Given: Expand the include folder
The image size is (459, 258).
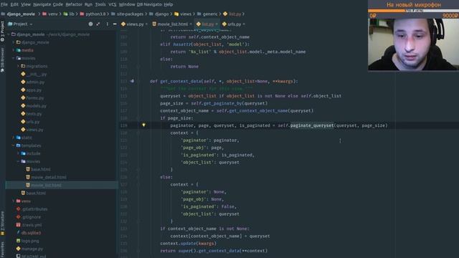Looking at the screenshot, I should pos(18,153).
